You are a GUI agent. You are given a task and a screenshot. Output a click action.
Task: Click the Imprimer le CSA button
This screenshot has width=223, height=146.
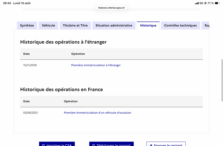(x=57, y=144)
